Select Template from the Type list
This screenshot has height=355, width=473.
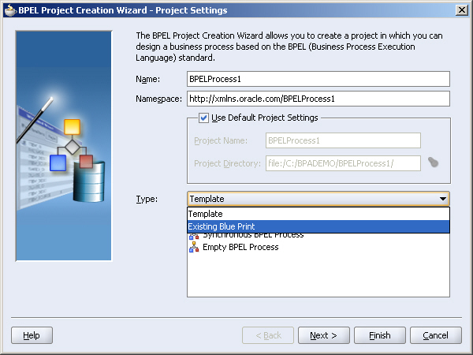318,214
